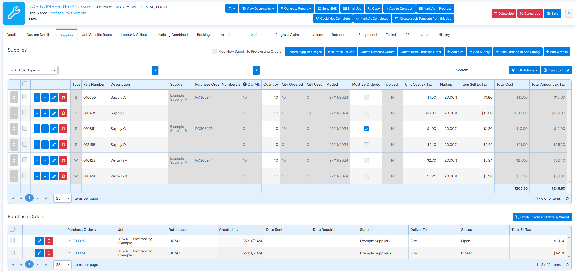Image resolution: width=575 pixels, height=272 pixels.
Task: Click Create Purchase Orders By Wizard button
Action: (542, 217)
